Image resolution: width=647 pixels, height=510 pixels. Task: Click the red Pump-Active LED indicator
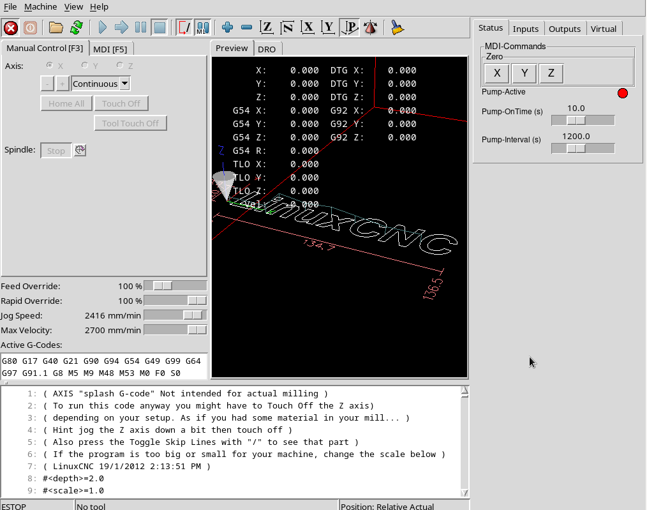pos(623,93)
